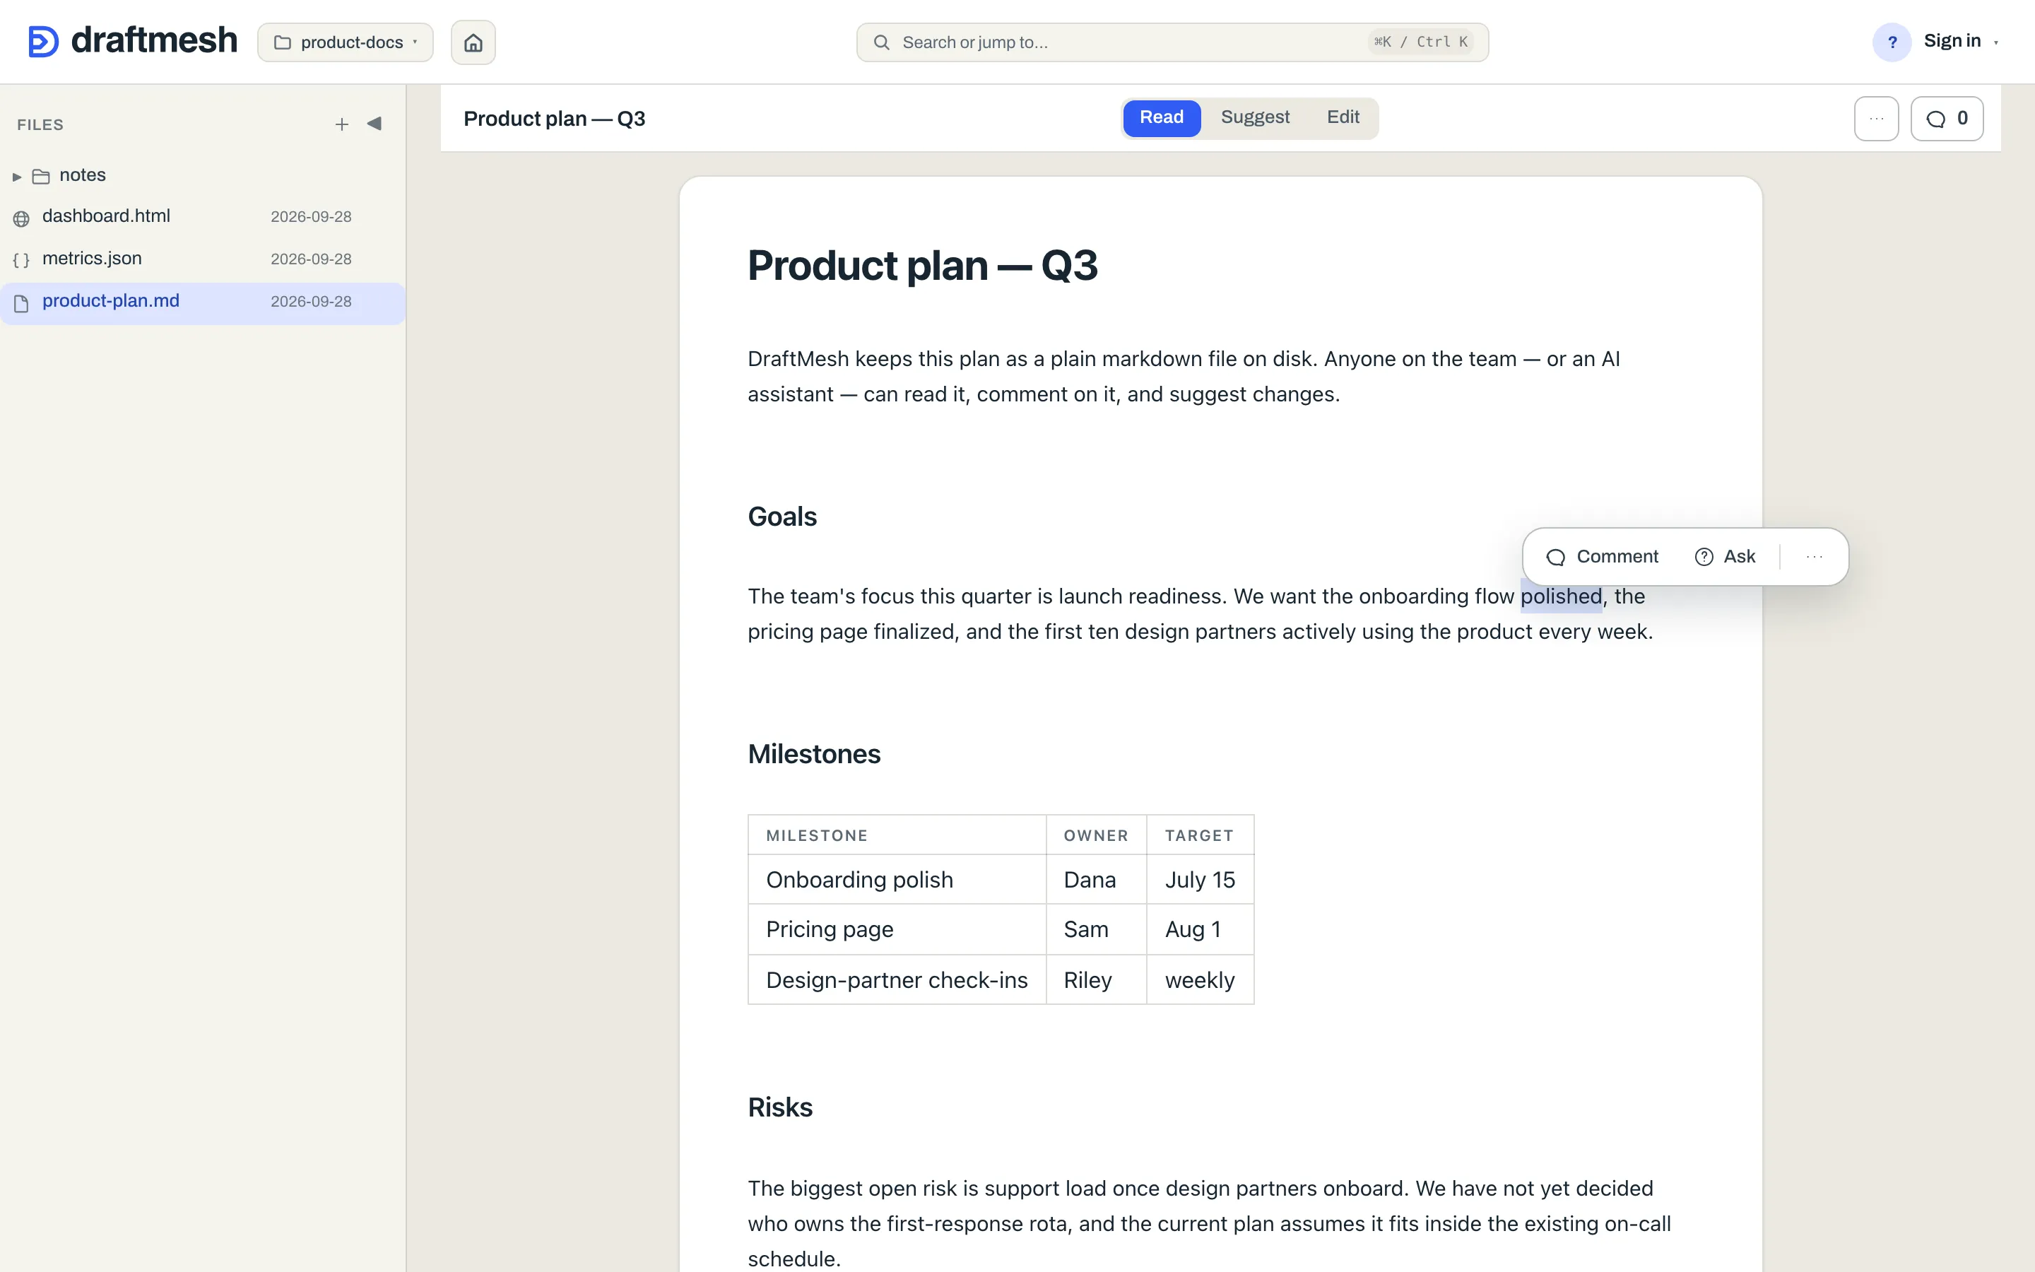
Task: Switch to Suggest mode
Action: 1255,118
